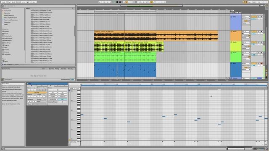Viewport: 269px width, 151px height.
Task: Click the Invert notes button
Action: tap(63, 95)
